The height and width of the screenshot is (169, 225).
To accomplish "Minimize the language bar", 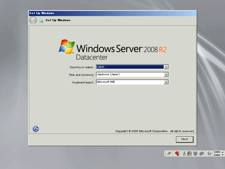I will click(x=222, y=152).
